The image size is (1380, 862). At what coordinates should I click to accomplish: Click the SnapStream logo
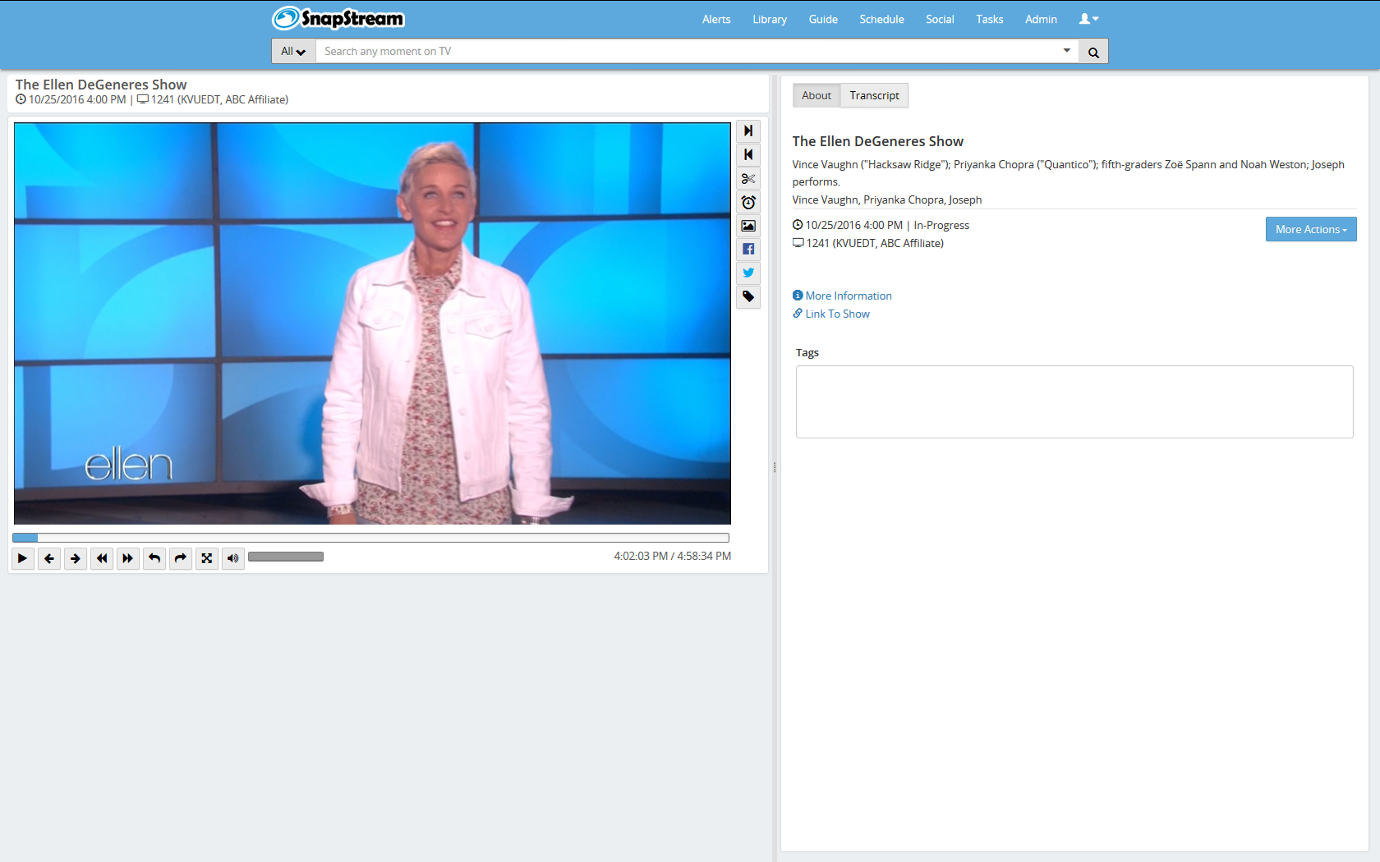pos(338,18)
